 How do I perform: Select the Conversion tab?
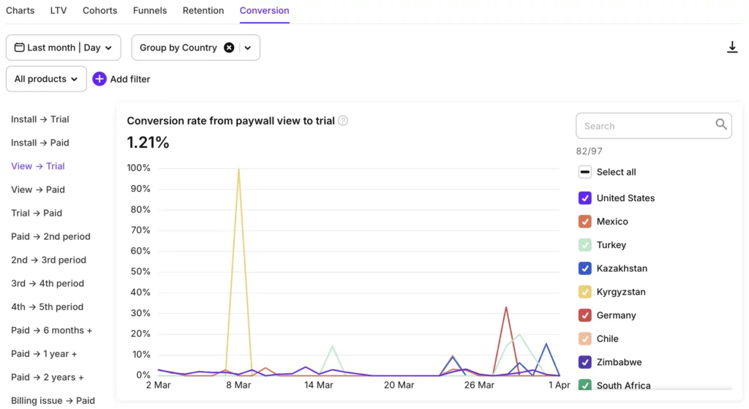coord(264,10)
